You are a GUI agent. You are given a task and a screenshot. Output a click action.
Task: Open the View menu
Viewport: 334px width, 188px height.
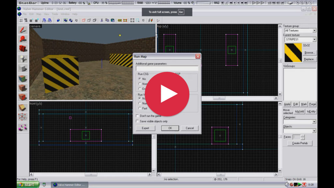pyautogui.click(x=46, y=14)
